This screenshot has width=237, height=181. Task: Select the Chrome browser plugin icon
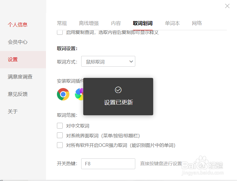[x=63, y=94]
